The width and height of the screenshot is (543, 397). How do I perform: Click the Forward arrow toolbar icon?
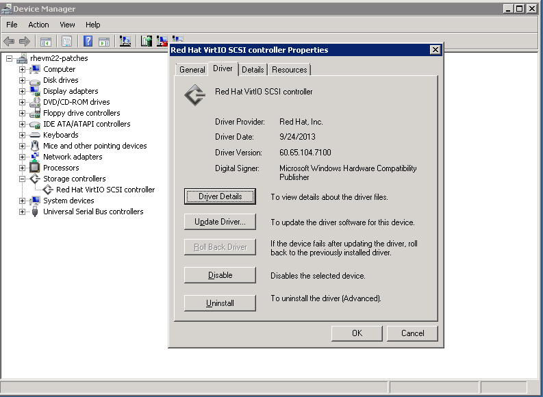point(24,42)
